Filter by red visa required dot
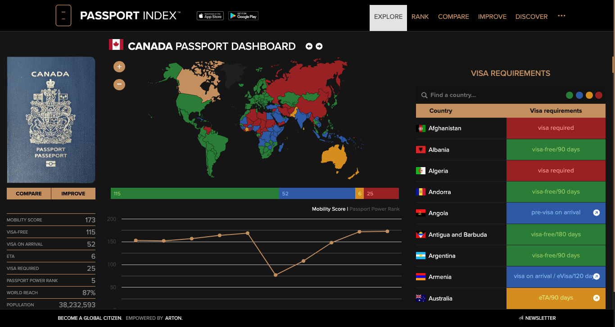Screen dimensions: 615x327 point(599,95)
